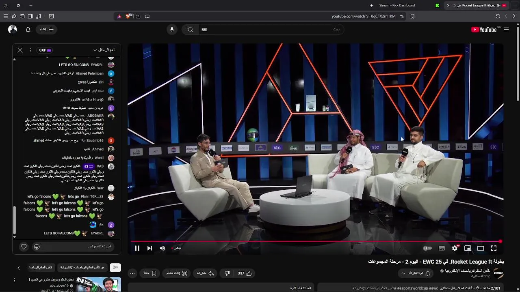Open a new browser tab

click(371, 5)
